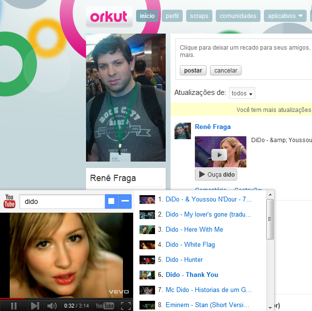312x311 pixels.
Task: Thumbnail for Thank You result
Action: pos(147,275)
